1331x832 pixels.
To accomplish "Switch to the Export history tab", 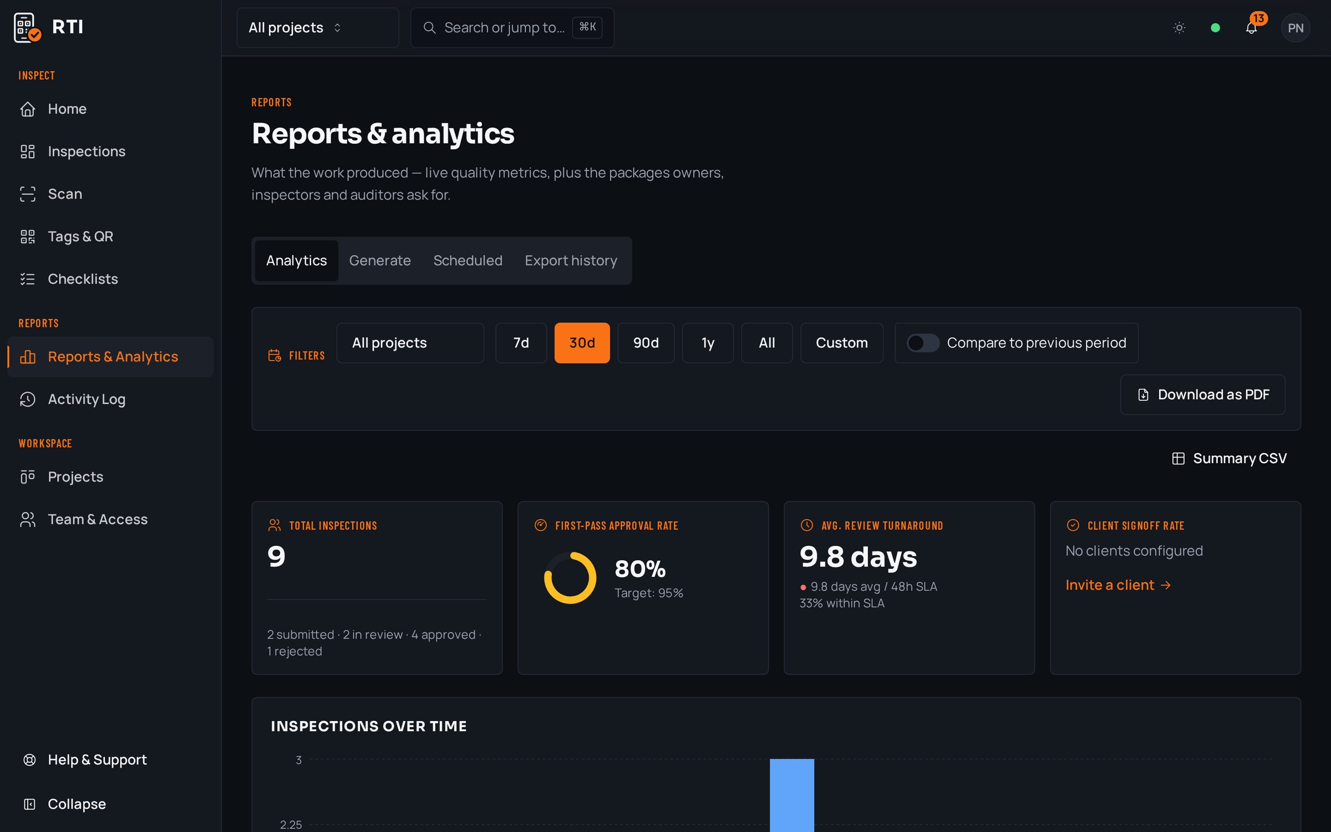I will pos(571,261).
